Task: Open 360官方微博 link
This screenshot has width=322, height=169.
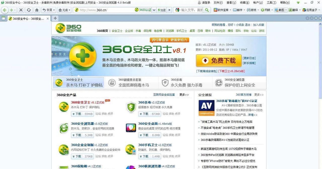Action: click(244, 95)
